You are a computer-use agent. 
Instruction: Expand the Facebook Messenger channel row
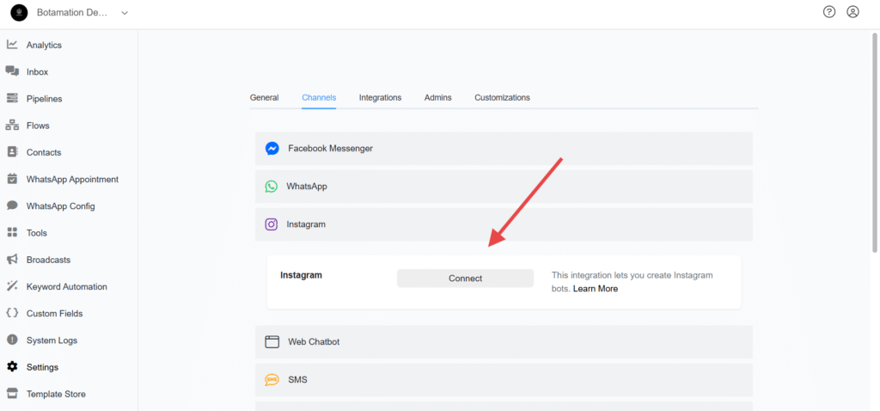pos(504,148)
